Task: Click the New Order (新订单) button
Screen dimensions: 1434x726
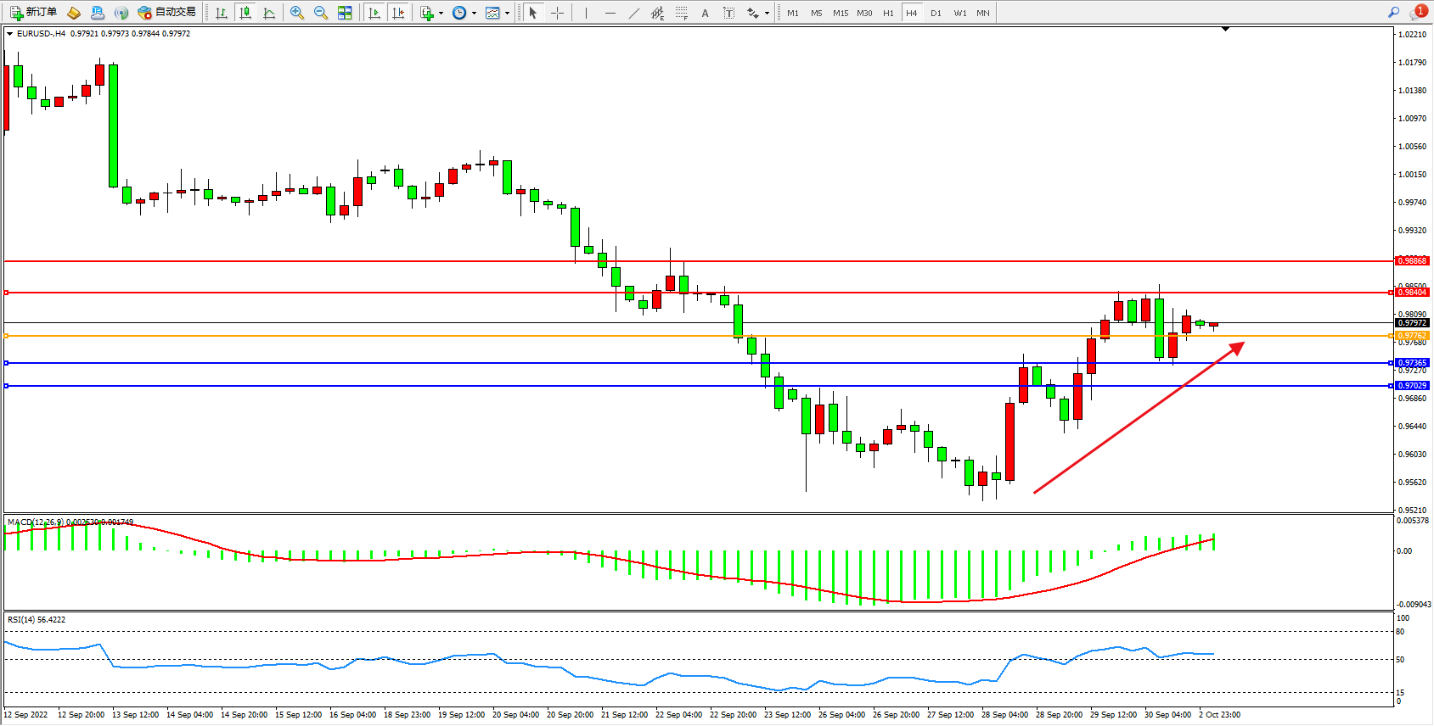Action: [x=34, y=13]
